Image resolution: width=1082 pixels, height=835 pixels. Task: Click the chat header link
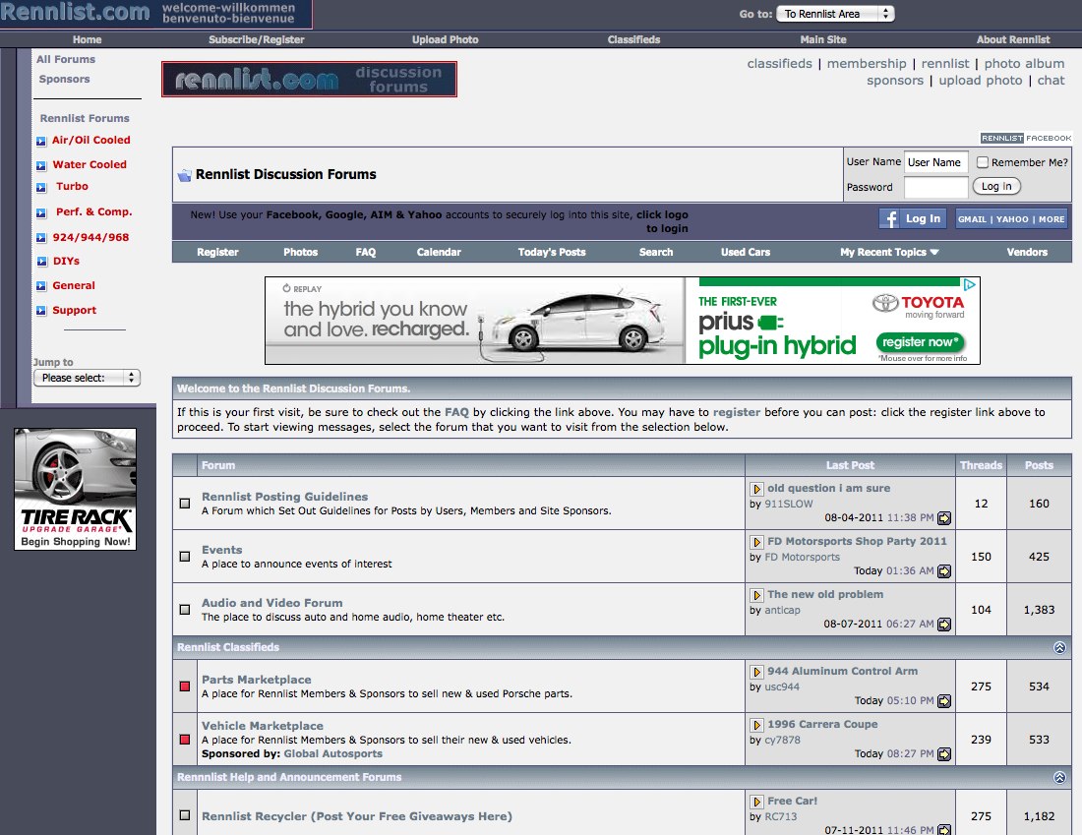point(1051,80)
